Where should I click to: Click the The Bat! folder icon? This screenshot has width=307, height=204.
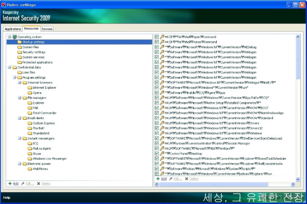click(30, 128)
